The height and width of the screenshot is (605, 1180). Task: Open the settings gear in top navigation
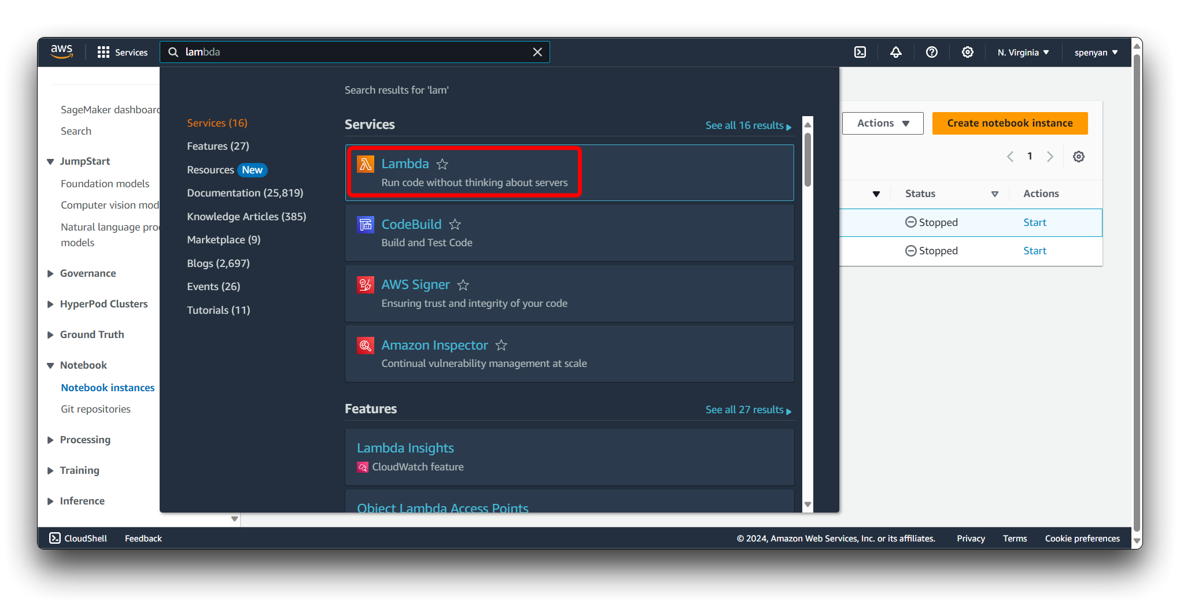pyautogui.click(x=968, y=52)
